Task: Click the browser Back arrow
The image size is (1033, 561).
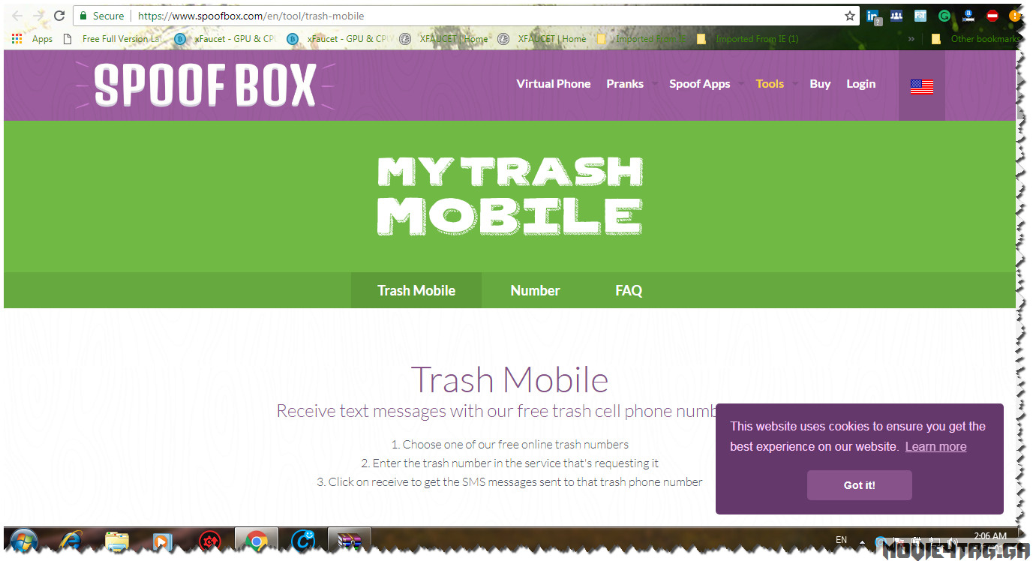Action: coord(17,16)
